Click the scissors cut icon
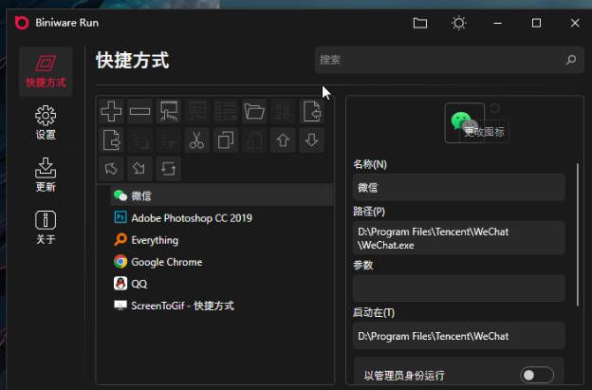 click(196, 140)
